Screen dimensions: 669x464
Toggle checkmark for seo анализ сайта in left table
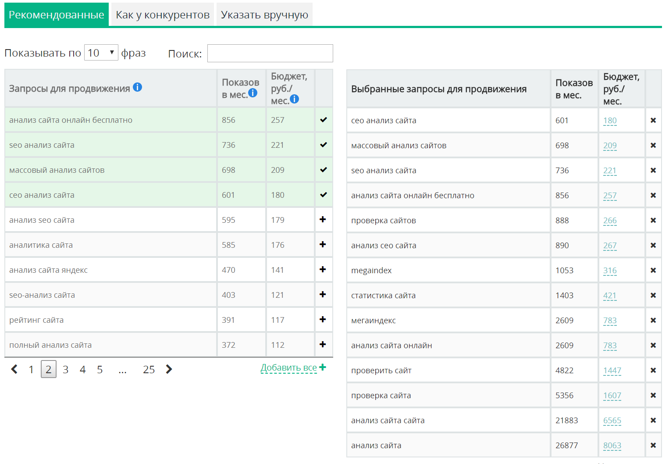click(x=324, y=144)
